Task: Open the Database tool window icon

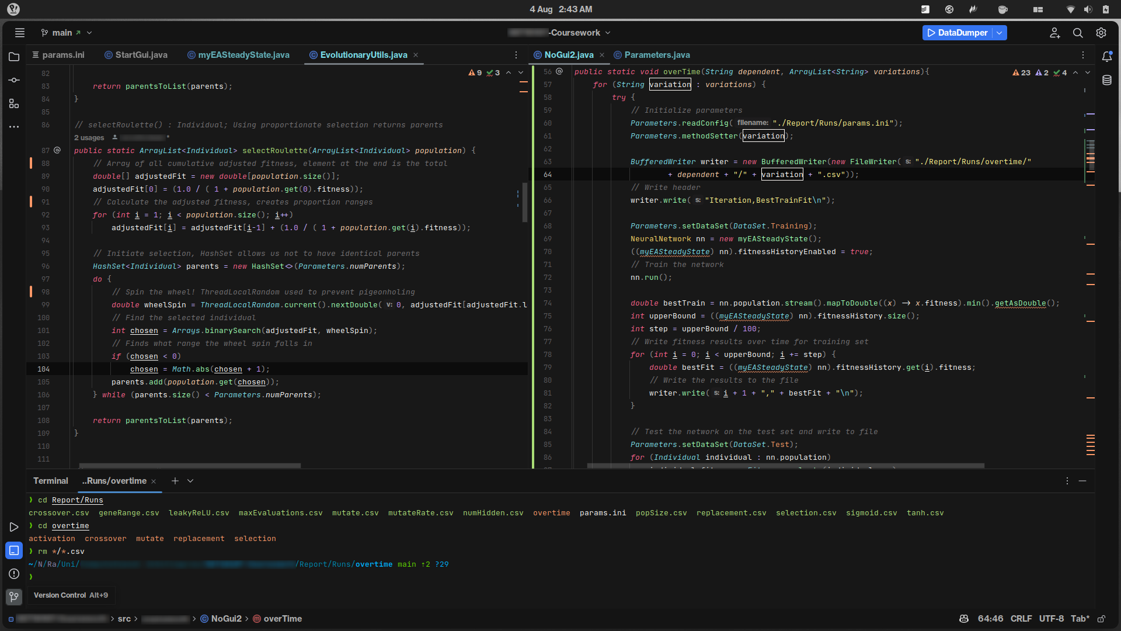Action: 1106,80
